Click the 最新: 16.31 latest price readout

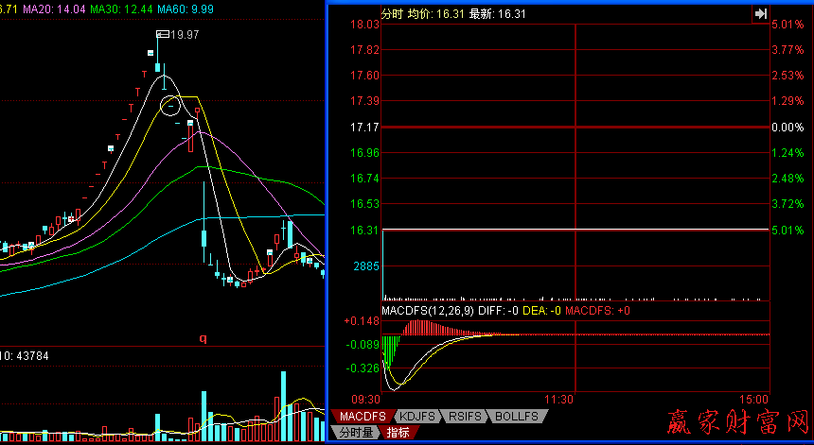(x=498, y=14)
